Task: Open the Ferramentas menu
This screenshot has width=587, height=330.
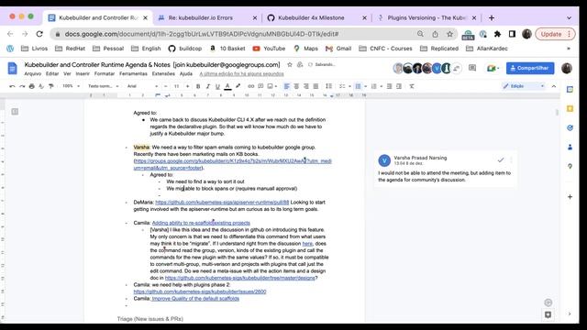Action: pos(133,73)
